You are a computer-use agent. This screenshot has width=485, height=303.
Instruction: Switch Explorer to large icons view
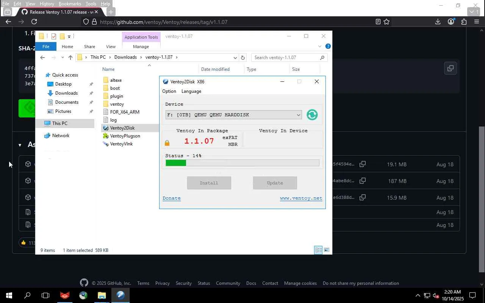coord(327,250)
